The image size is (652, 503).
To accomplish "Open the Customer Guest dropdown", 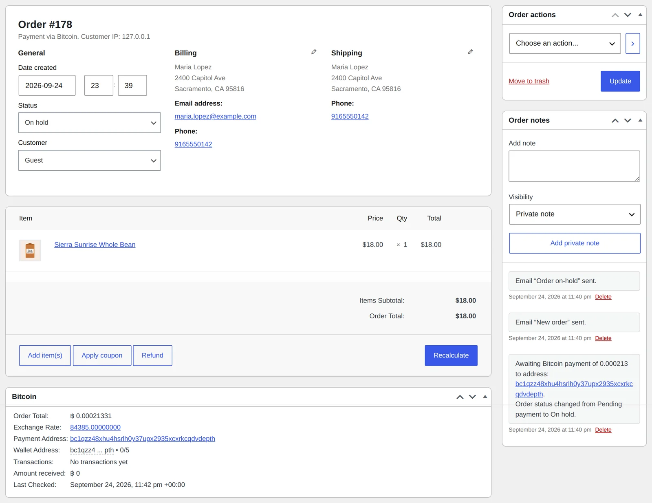I will (89, 161).
